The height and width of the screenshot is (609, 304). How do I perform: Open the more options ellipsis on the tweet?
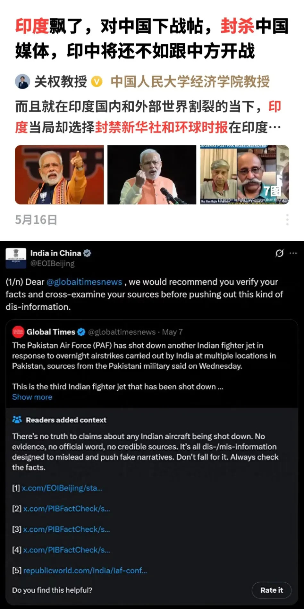click(293, 253)
